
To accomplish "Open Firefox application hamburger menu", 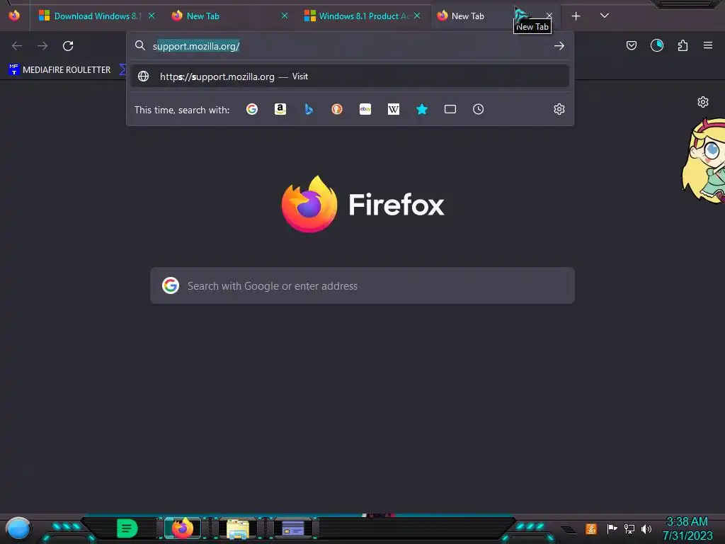I will 707,45.
